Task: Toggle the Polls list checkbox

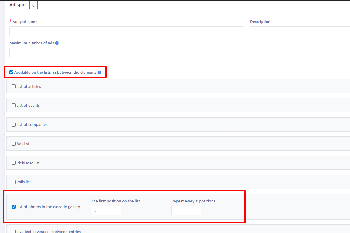Action: click(14, 182)
